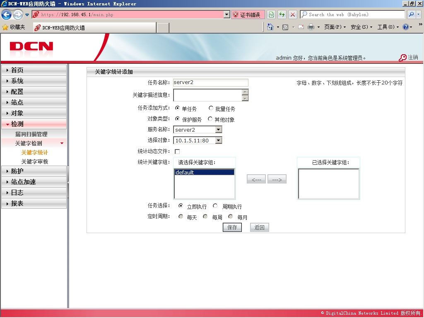
Task: Open 漏洞扫描管理 submenu item
Action: click(31, 134)
